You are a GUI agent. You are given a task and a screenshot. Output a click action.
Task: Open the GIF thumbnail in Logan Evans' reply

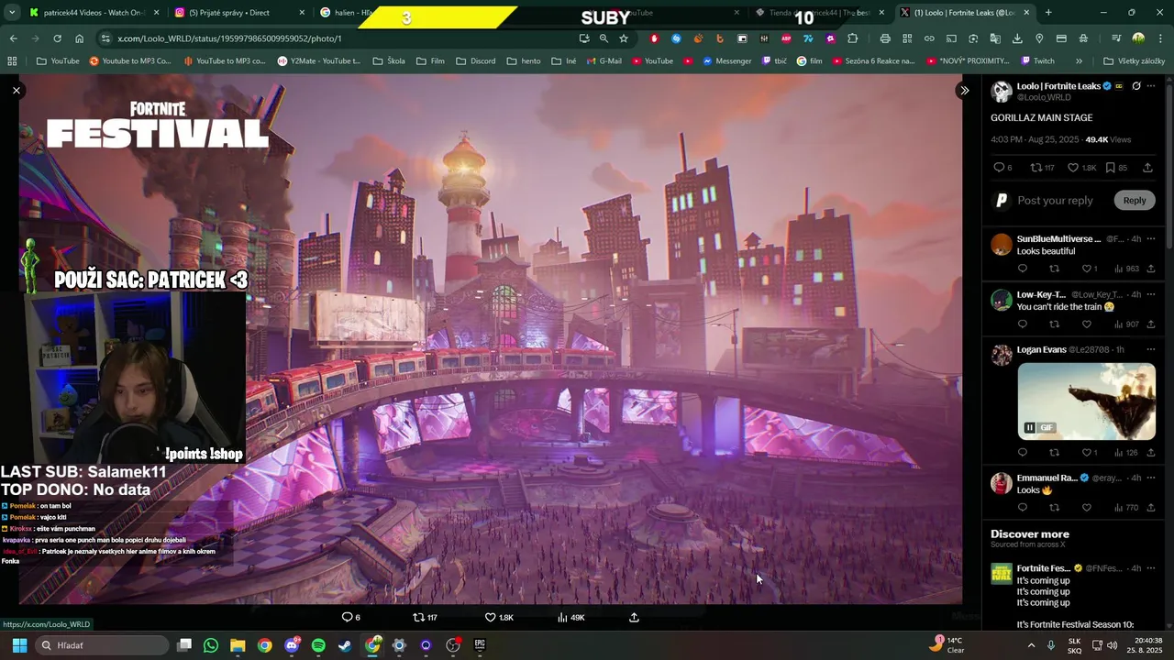(x=1087, y=401)
